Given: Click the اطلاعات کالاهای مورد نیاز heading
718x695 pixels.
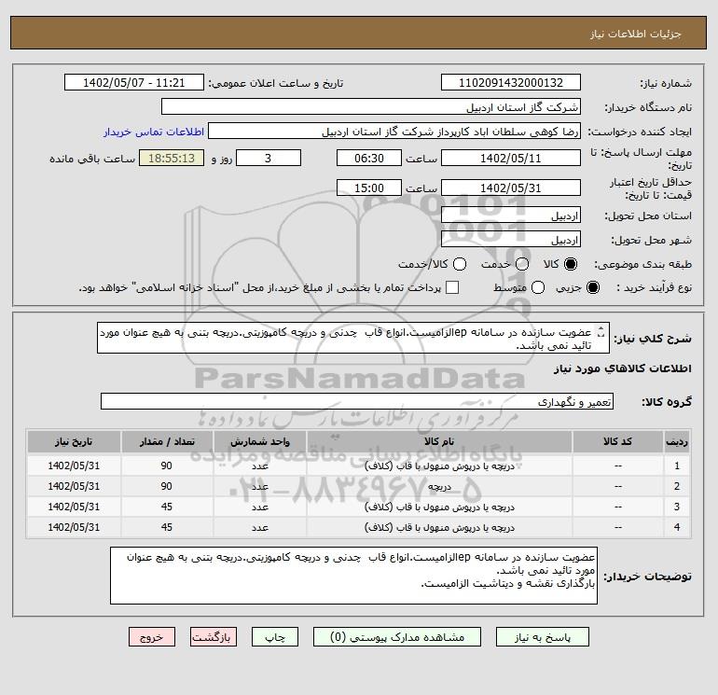Looking at the screenshot, I should [623, 368].
